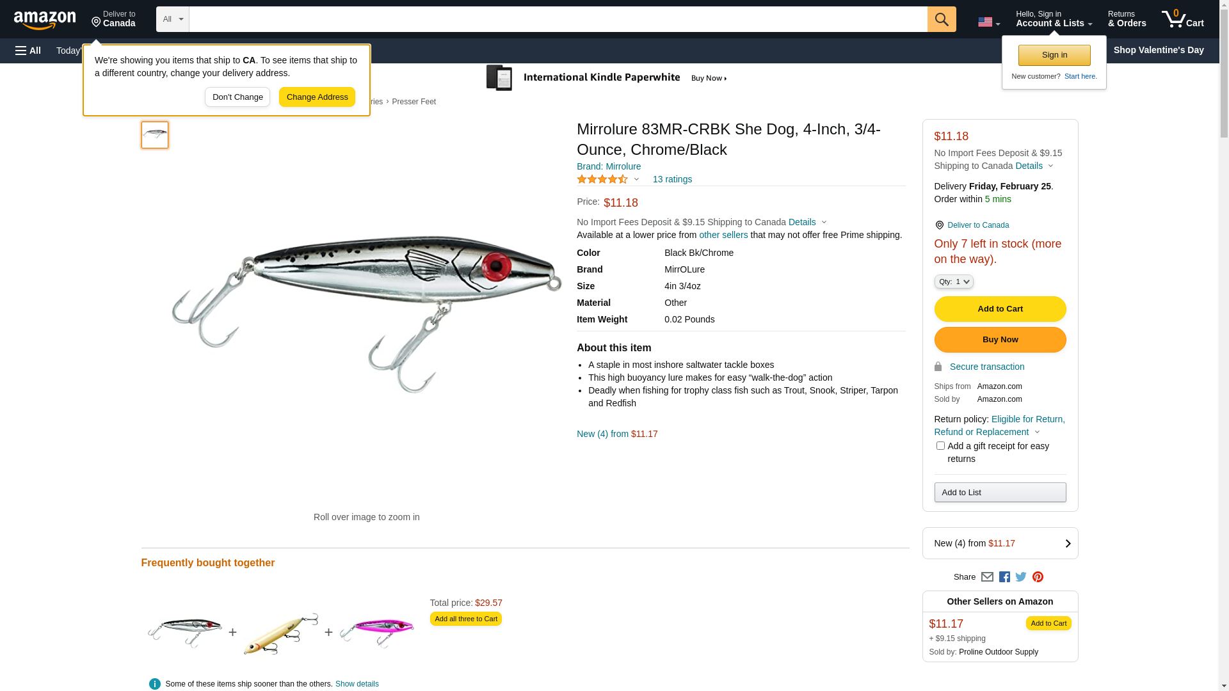Open the All hamburger menu

[x=28, y=51]
